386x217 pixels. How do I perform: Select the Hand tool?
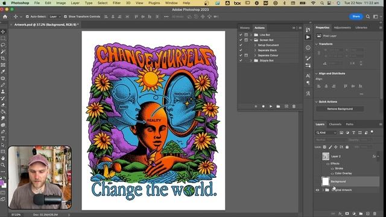(x=3, y=158)
